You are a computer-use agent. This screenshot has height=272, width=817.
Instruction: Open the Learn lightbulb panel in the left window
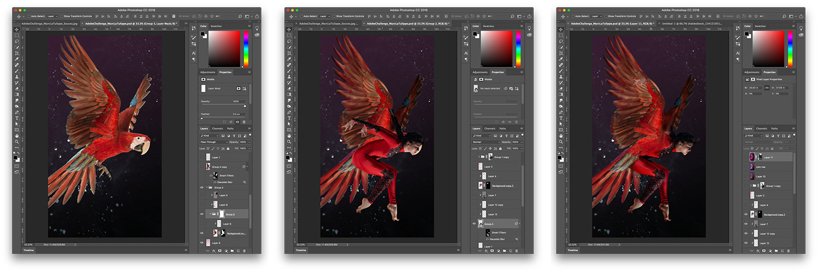coord(257,28)
